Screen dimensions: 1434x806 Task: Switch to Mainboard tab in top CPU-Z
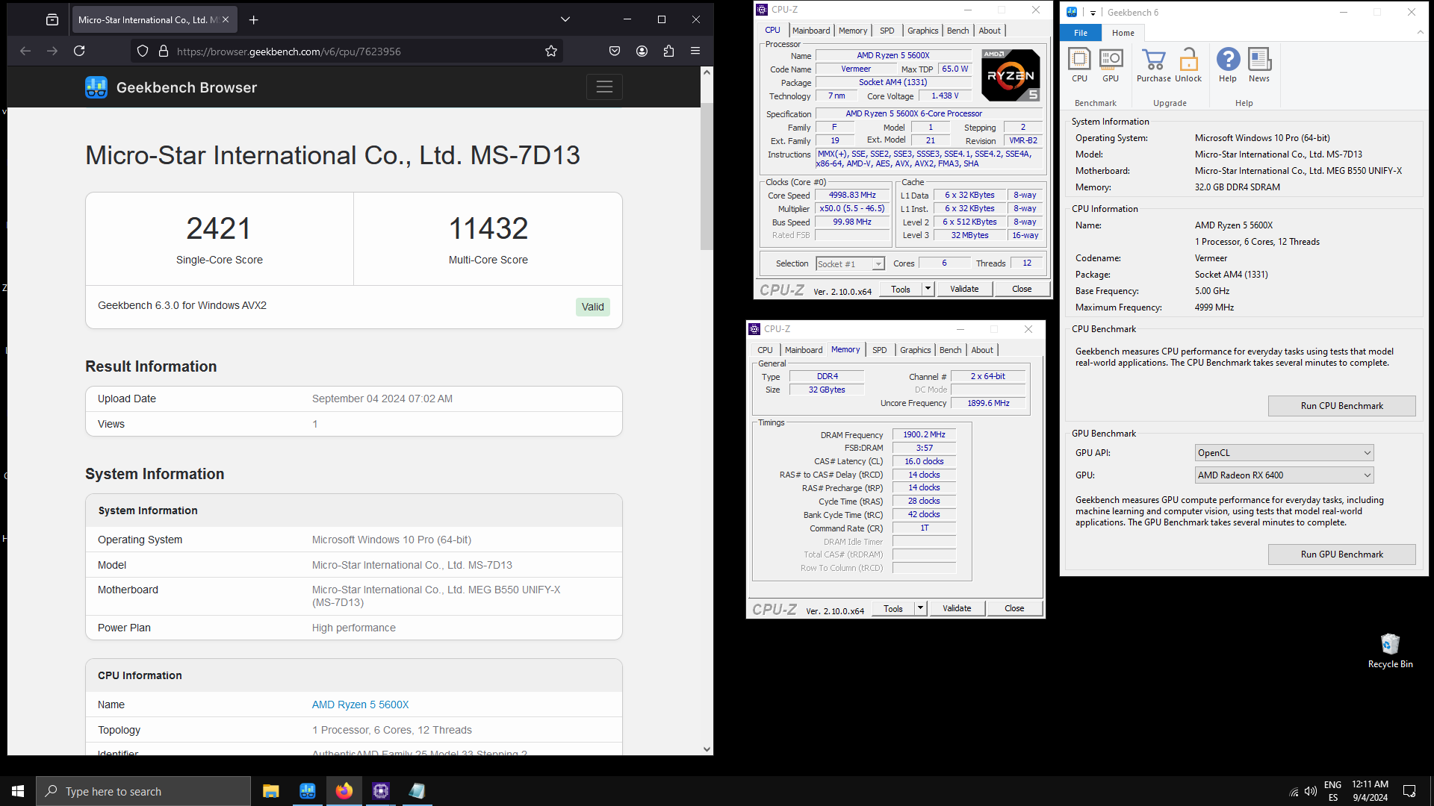(811, 31)
